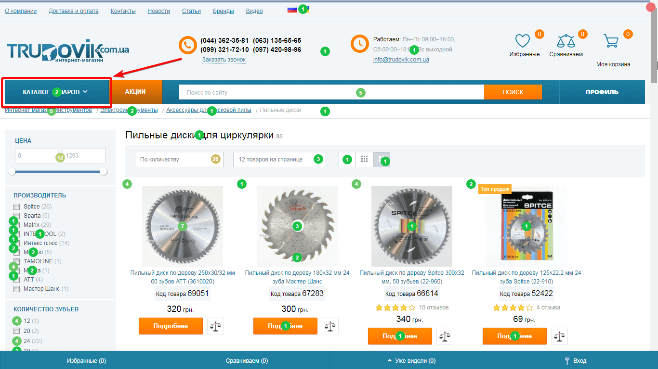
Task: Click the red minus circle top right
Action: point(651,8)
